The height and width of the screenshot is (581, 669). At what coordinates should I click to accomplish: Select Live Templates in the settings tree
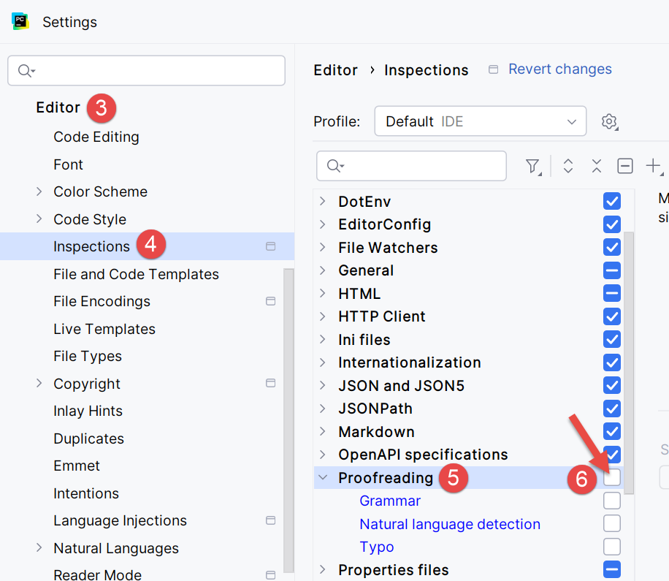point(104,329)
